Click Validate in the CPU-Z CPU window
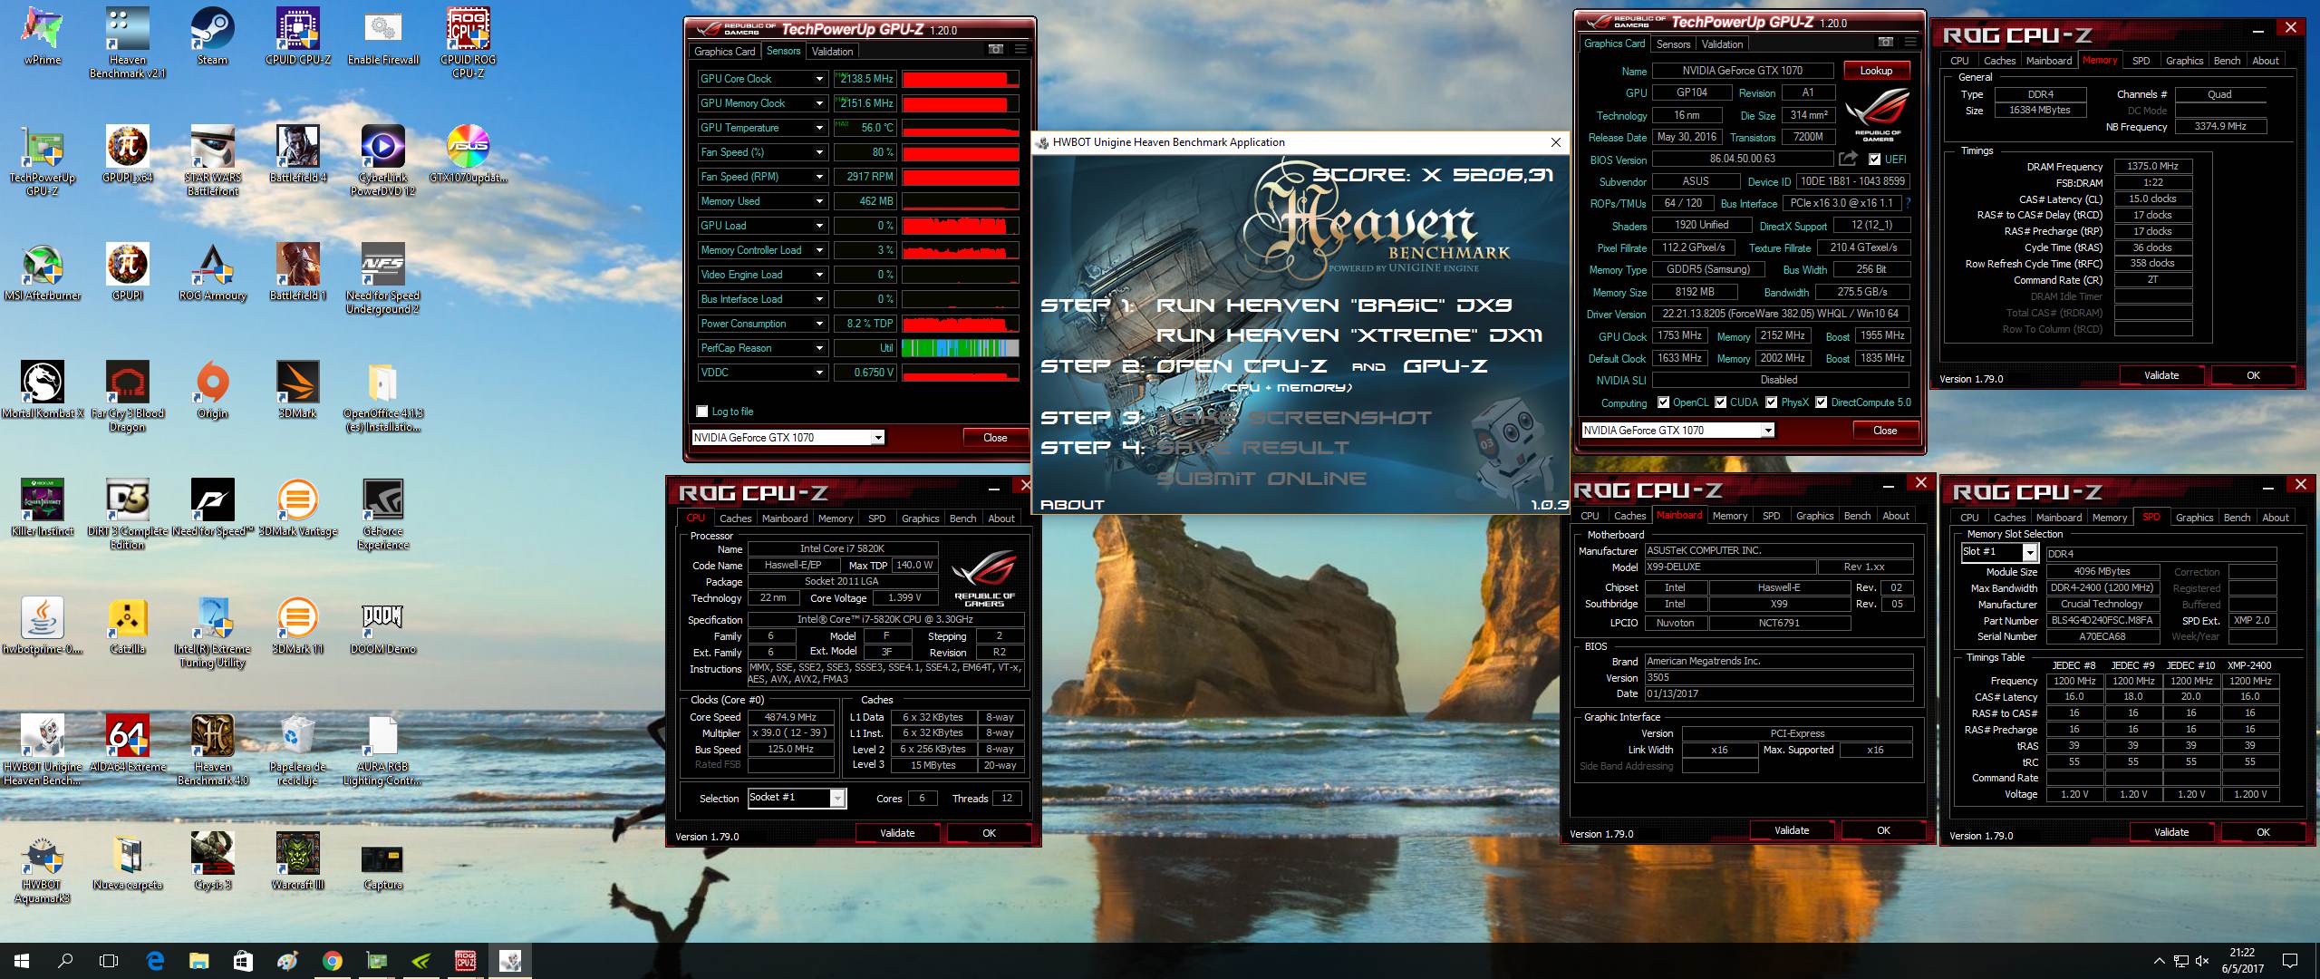Screen dimensions: 2320x979 coord(897,833)
